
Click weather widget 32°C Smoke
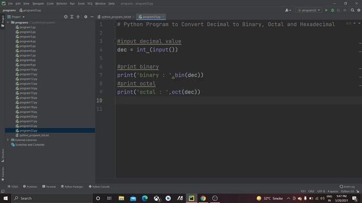click(270, 198)
